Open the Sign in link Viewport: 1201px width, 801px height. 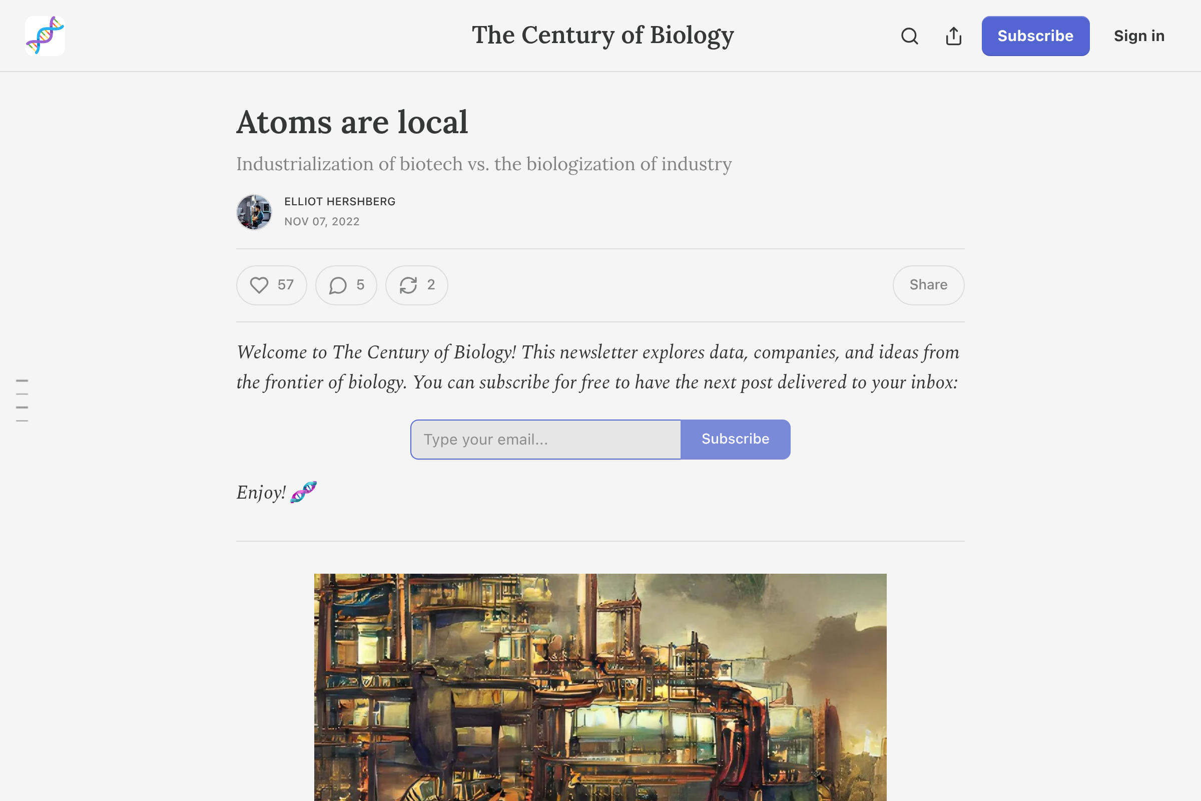pyautogui.click(x=1139, y=36)
